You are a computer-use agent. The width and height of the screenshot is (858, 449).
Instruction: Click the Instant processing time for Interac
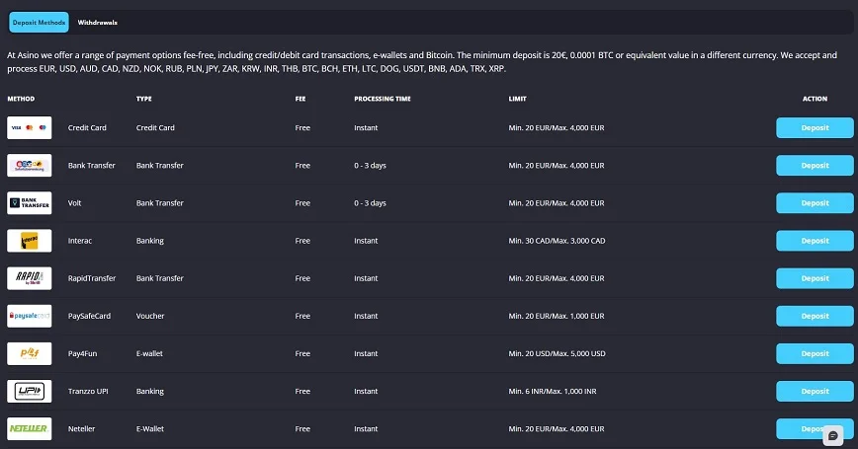(x=366, y=241)
